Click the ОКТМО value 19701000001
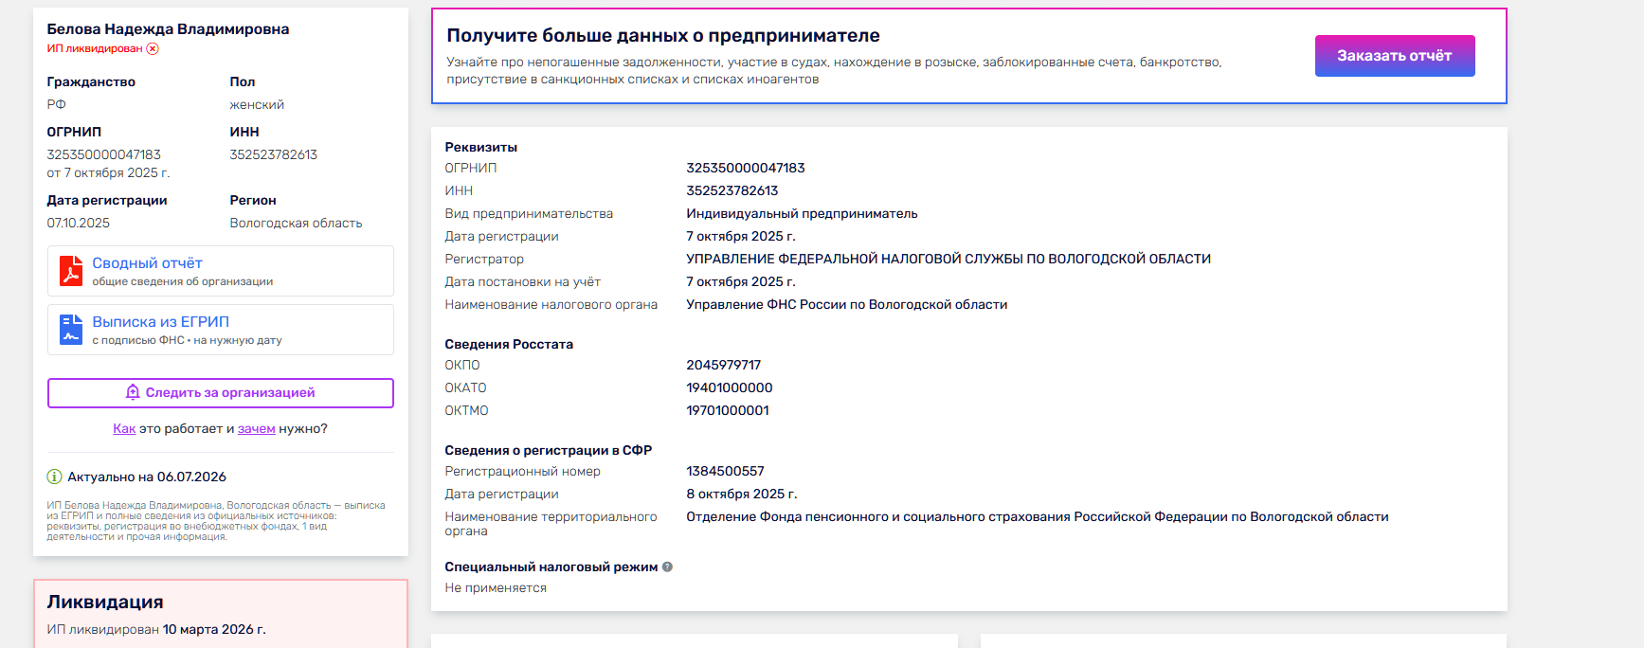The height and width of the screenshot is (648, 1644). pyautogui.click(x=728, y=410)
